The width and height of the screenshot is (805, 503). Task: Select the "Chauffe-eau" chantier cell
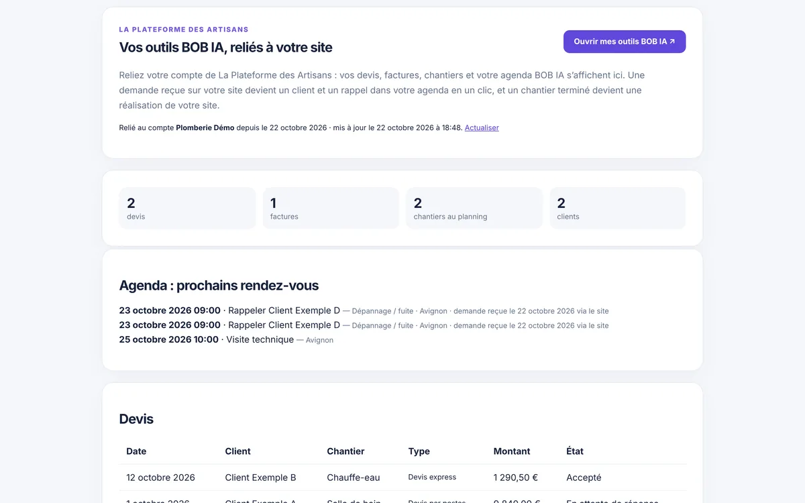[x=354, y=478]
